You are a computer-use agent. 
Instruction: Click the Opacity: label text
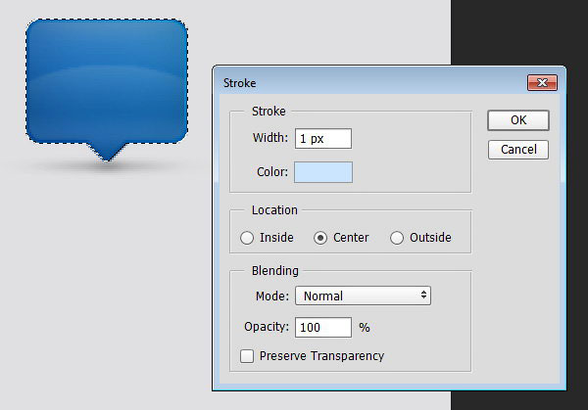(x=267, y=327)
